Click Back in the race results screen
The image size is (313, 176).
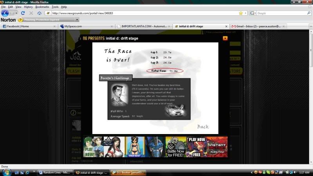[x=203, y=127]
